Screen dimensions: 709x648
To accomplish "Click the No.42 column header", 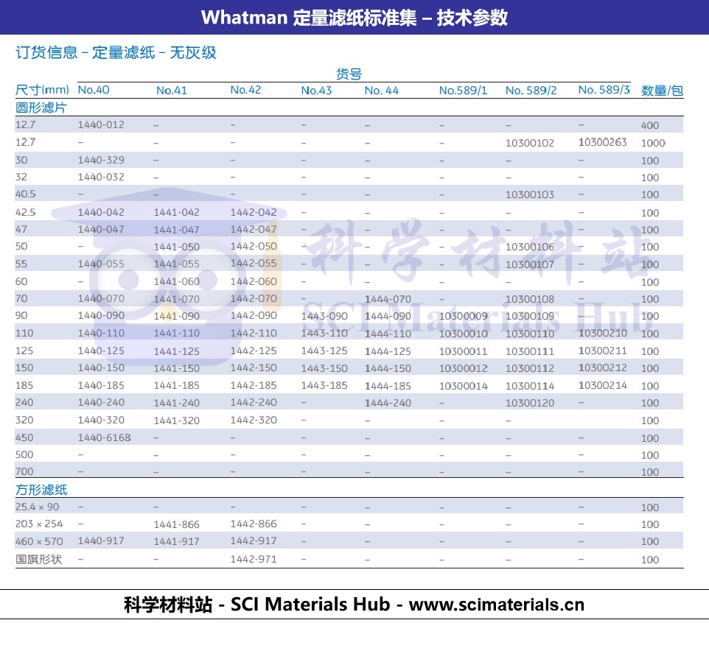I will [x=245, y=90].
